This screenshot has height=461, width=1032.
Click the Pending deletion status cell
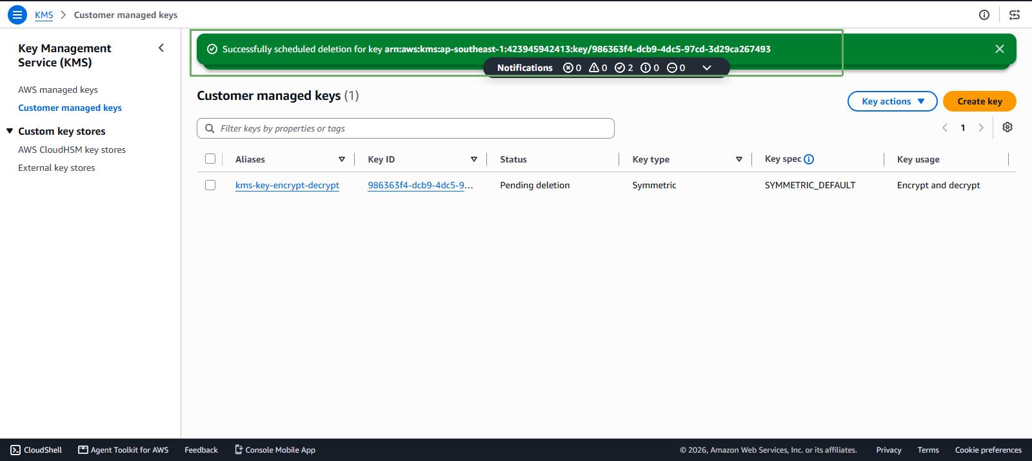[x=535, y=185]
